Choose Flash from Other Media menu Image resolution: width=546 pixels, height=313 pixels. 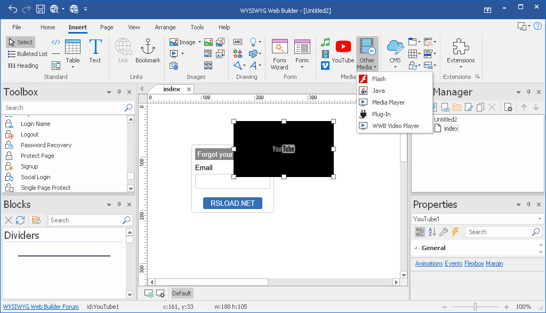tap(379, 79)
